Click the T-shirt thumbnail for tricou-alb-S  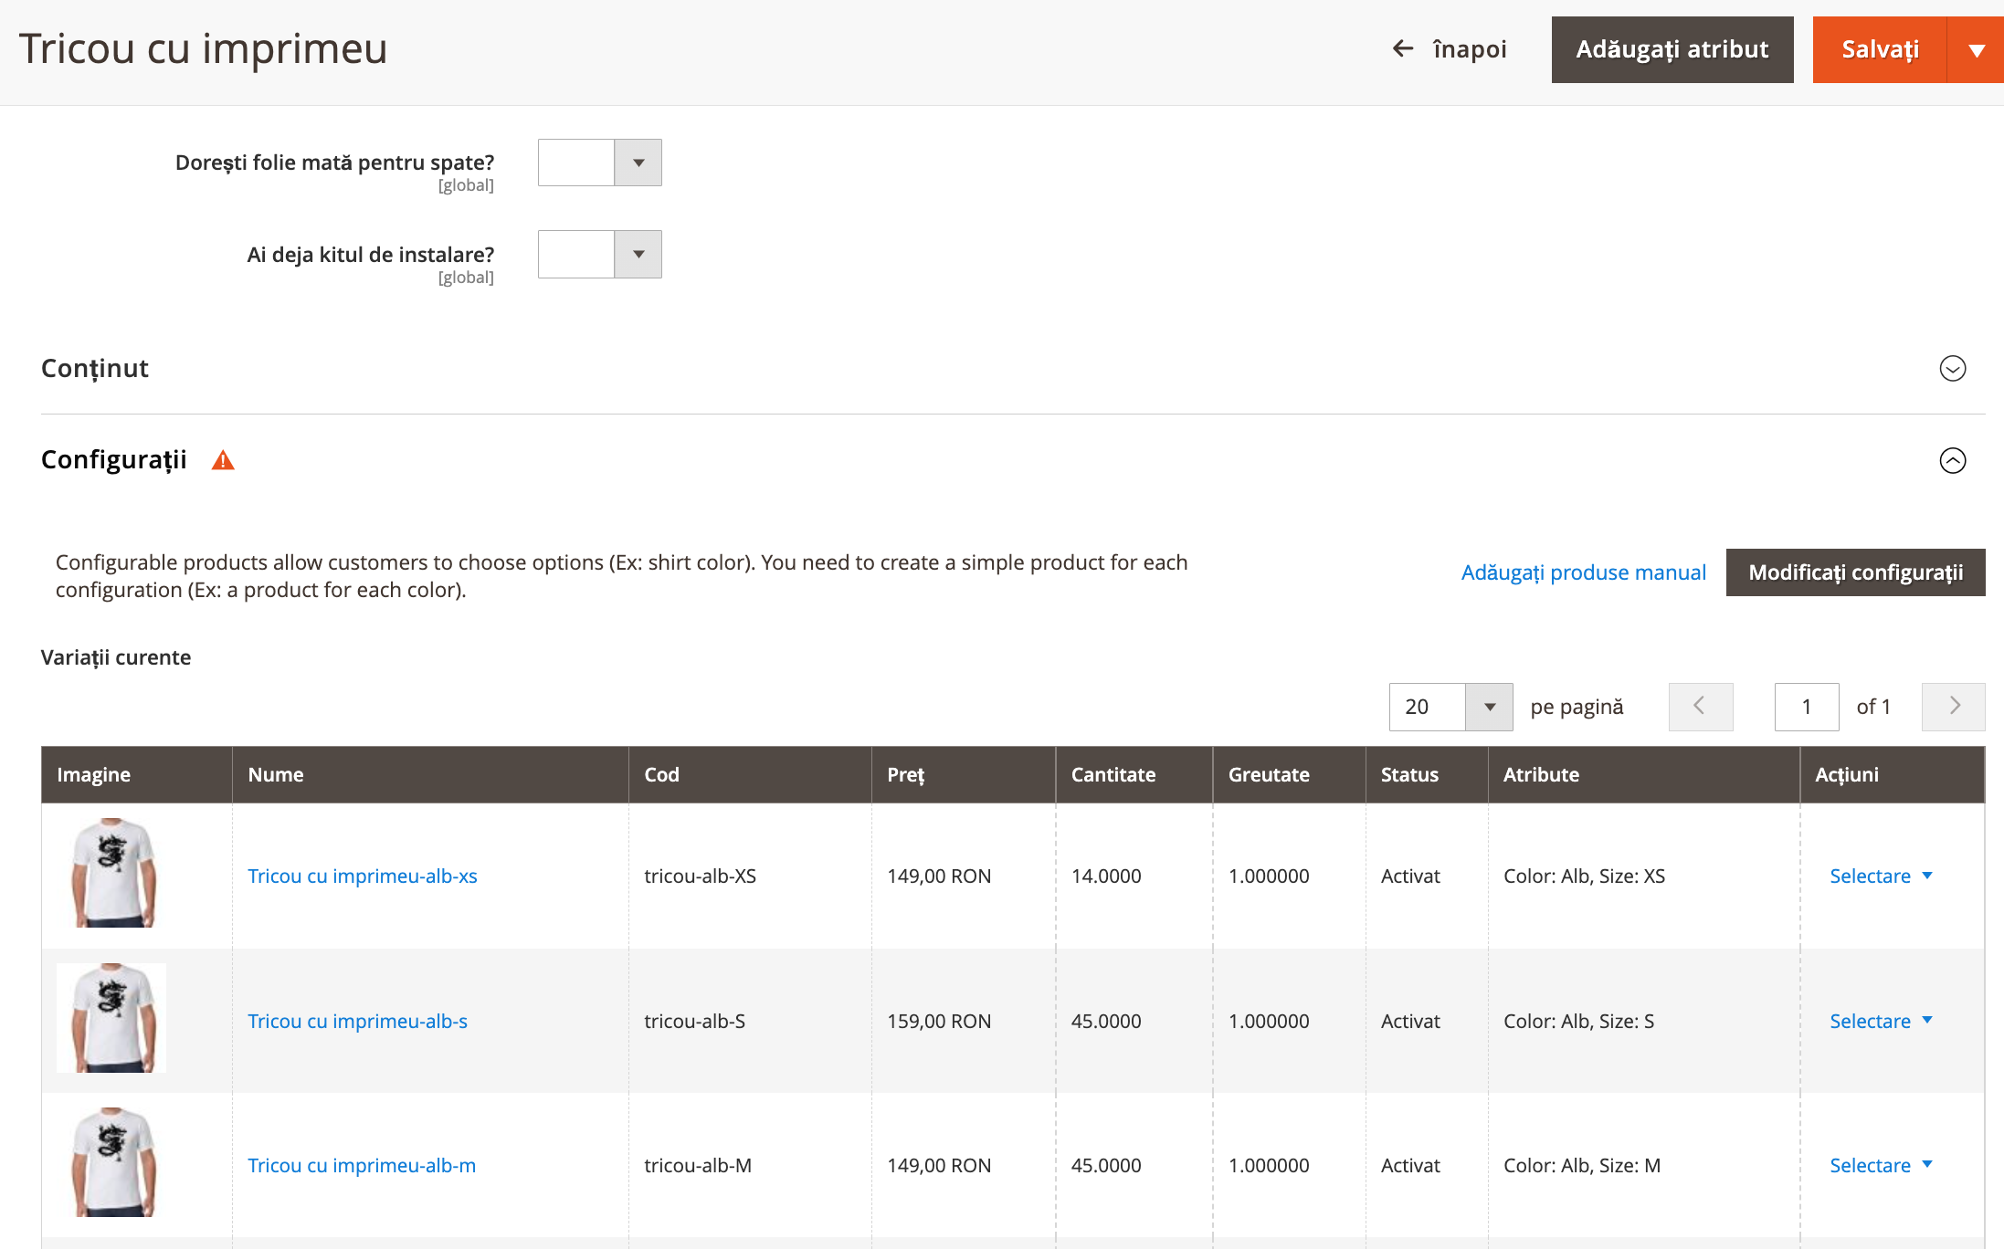(113, 1017)
